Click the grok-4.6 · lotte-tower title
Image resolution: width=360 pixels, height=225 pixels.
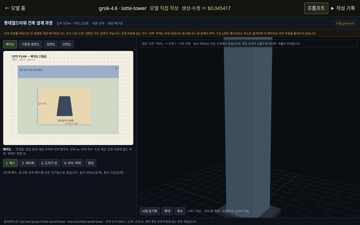(x=122, y=8)
